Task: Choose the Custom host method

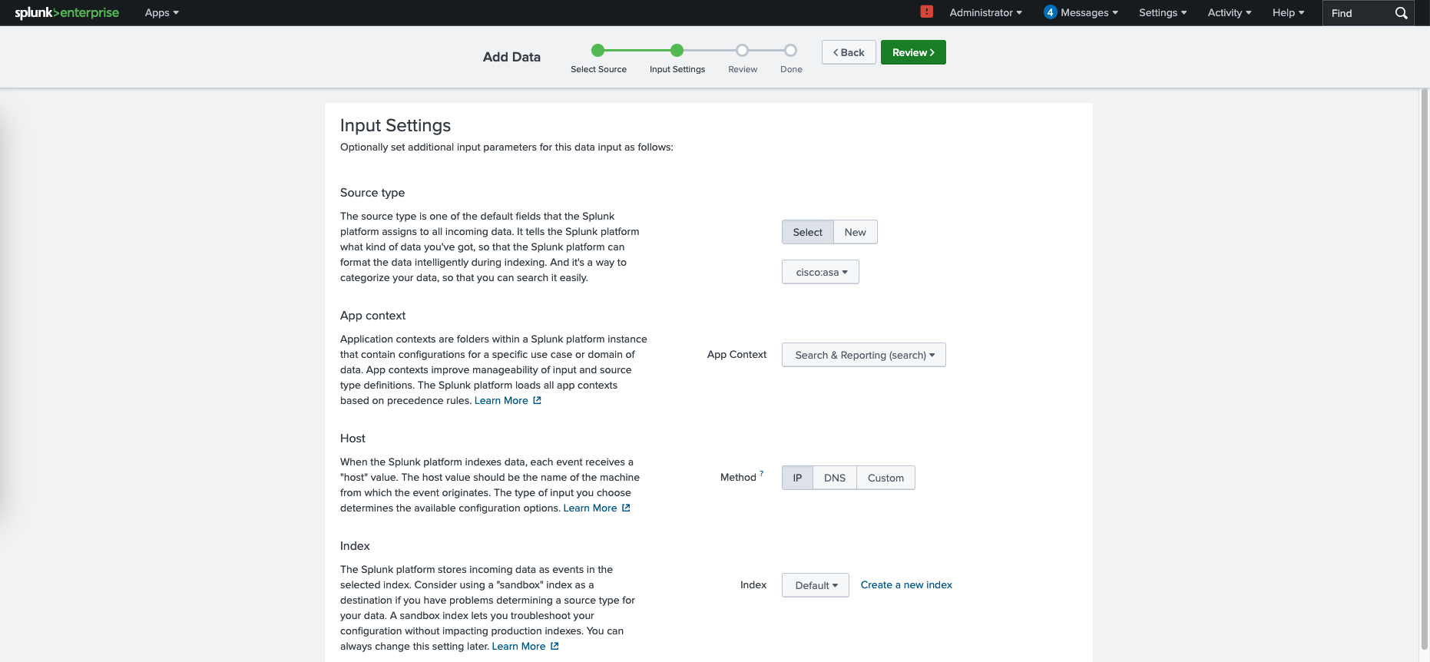Action: click(885, 478)
